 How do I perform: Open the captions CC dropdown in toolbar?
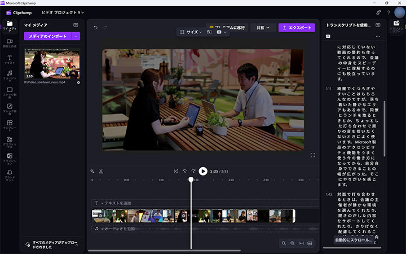(222, 32)
